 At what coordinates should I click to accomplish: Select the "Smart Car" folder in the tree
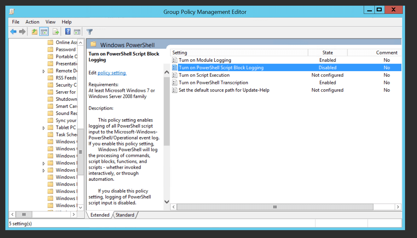click(67, 106)
